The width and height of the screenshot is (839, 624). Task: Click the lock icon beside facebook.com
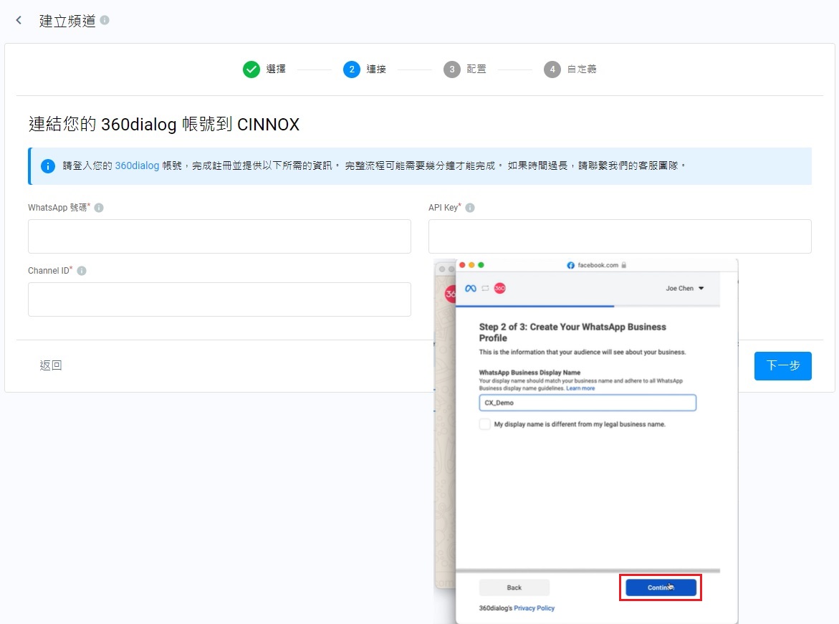point(624,265)
